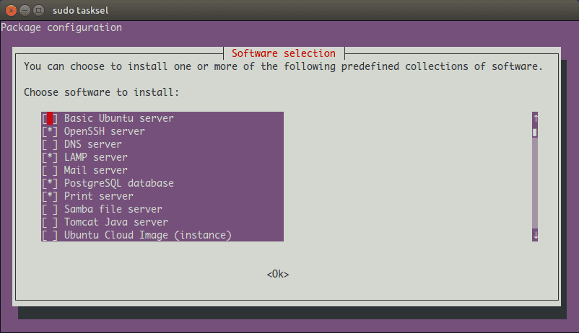This screenshot has height=333, width=579.
Task: Enable the Samba file server checkbox
Action: click(50, 209)
